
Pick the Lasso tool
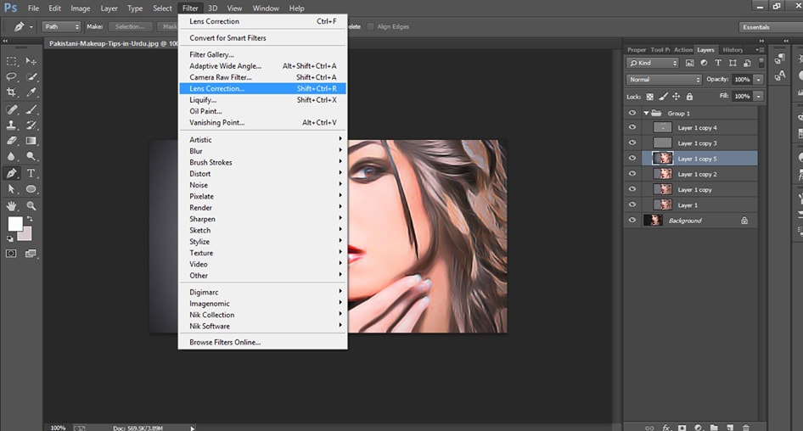pos(12,76)
